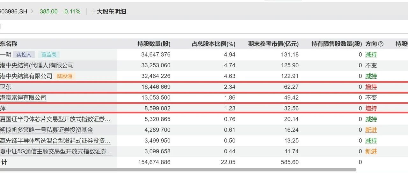Click the help icon next to 方向

coord(381,44)
